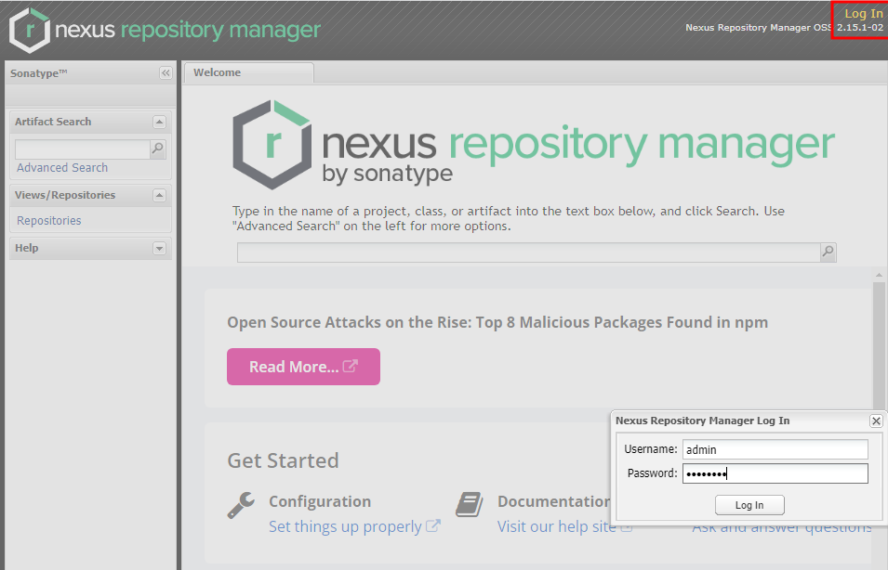Collapse the Sonatype sidebar with double-arrow icon
Image resolution: width=888 pixels, height=570 pixels.
tap(166, 73)
